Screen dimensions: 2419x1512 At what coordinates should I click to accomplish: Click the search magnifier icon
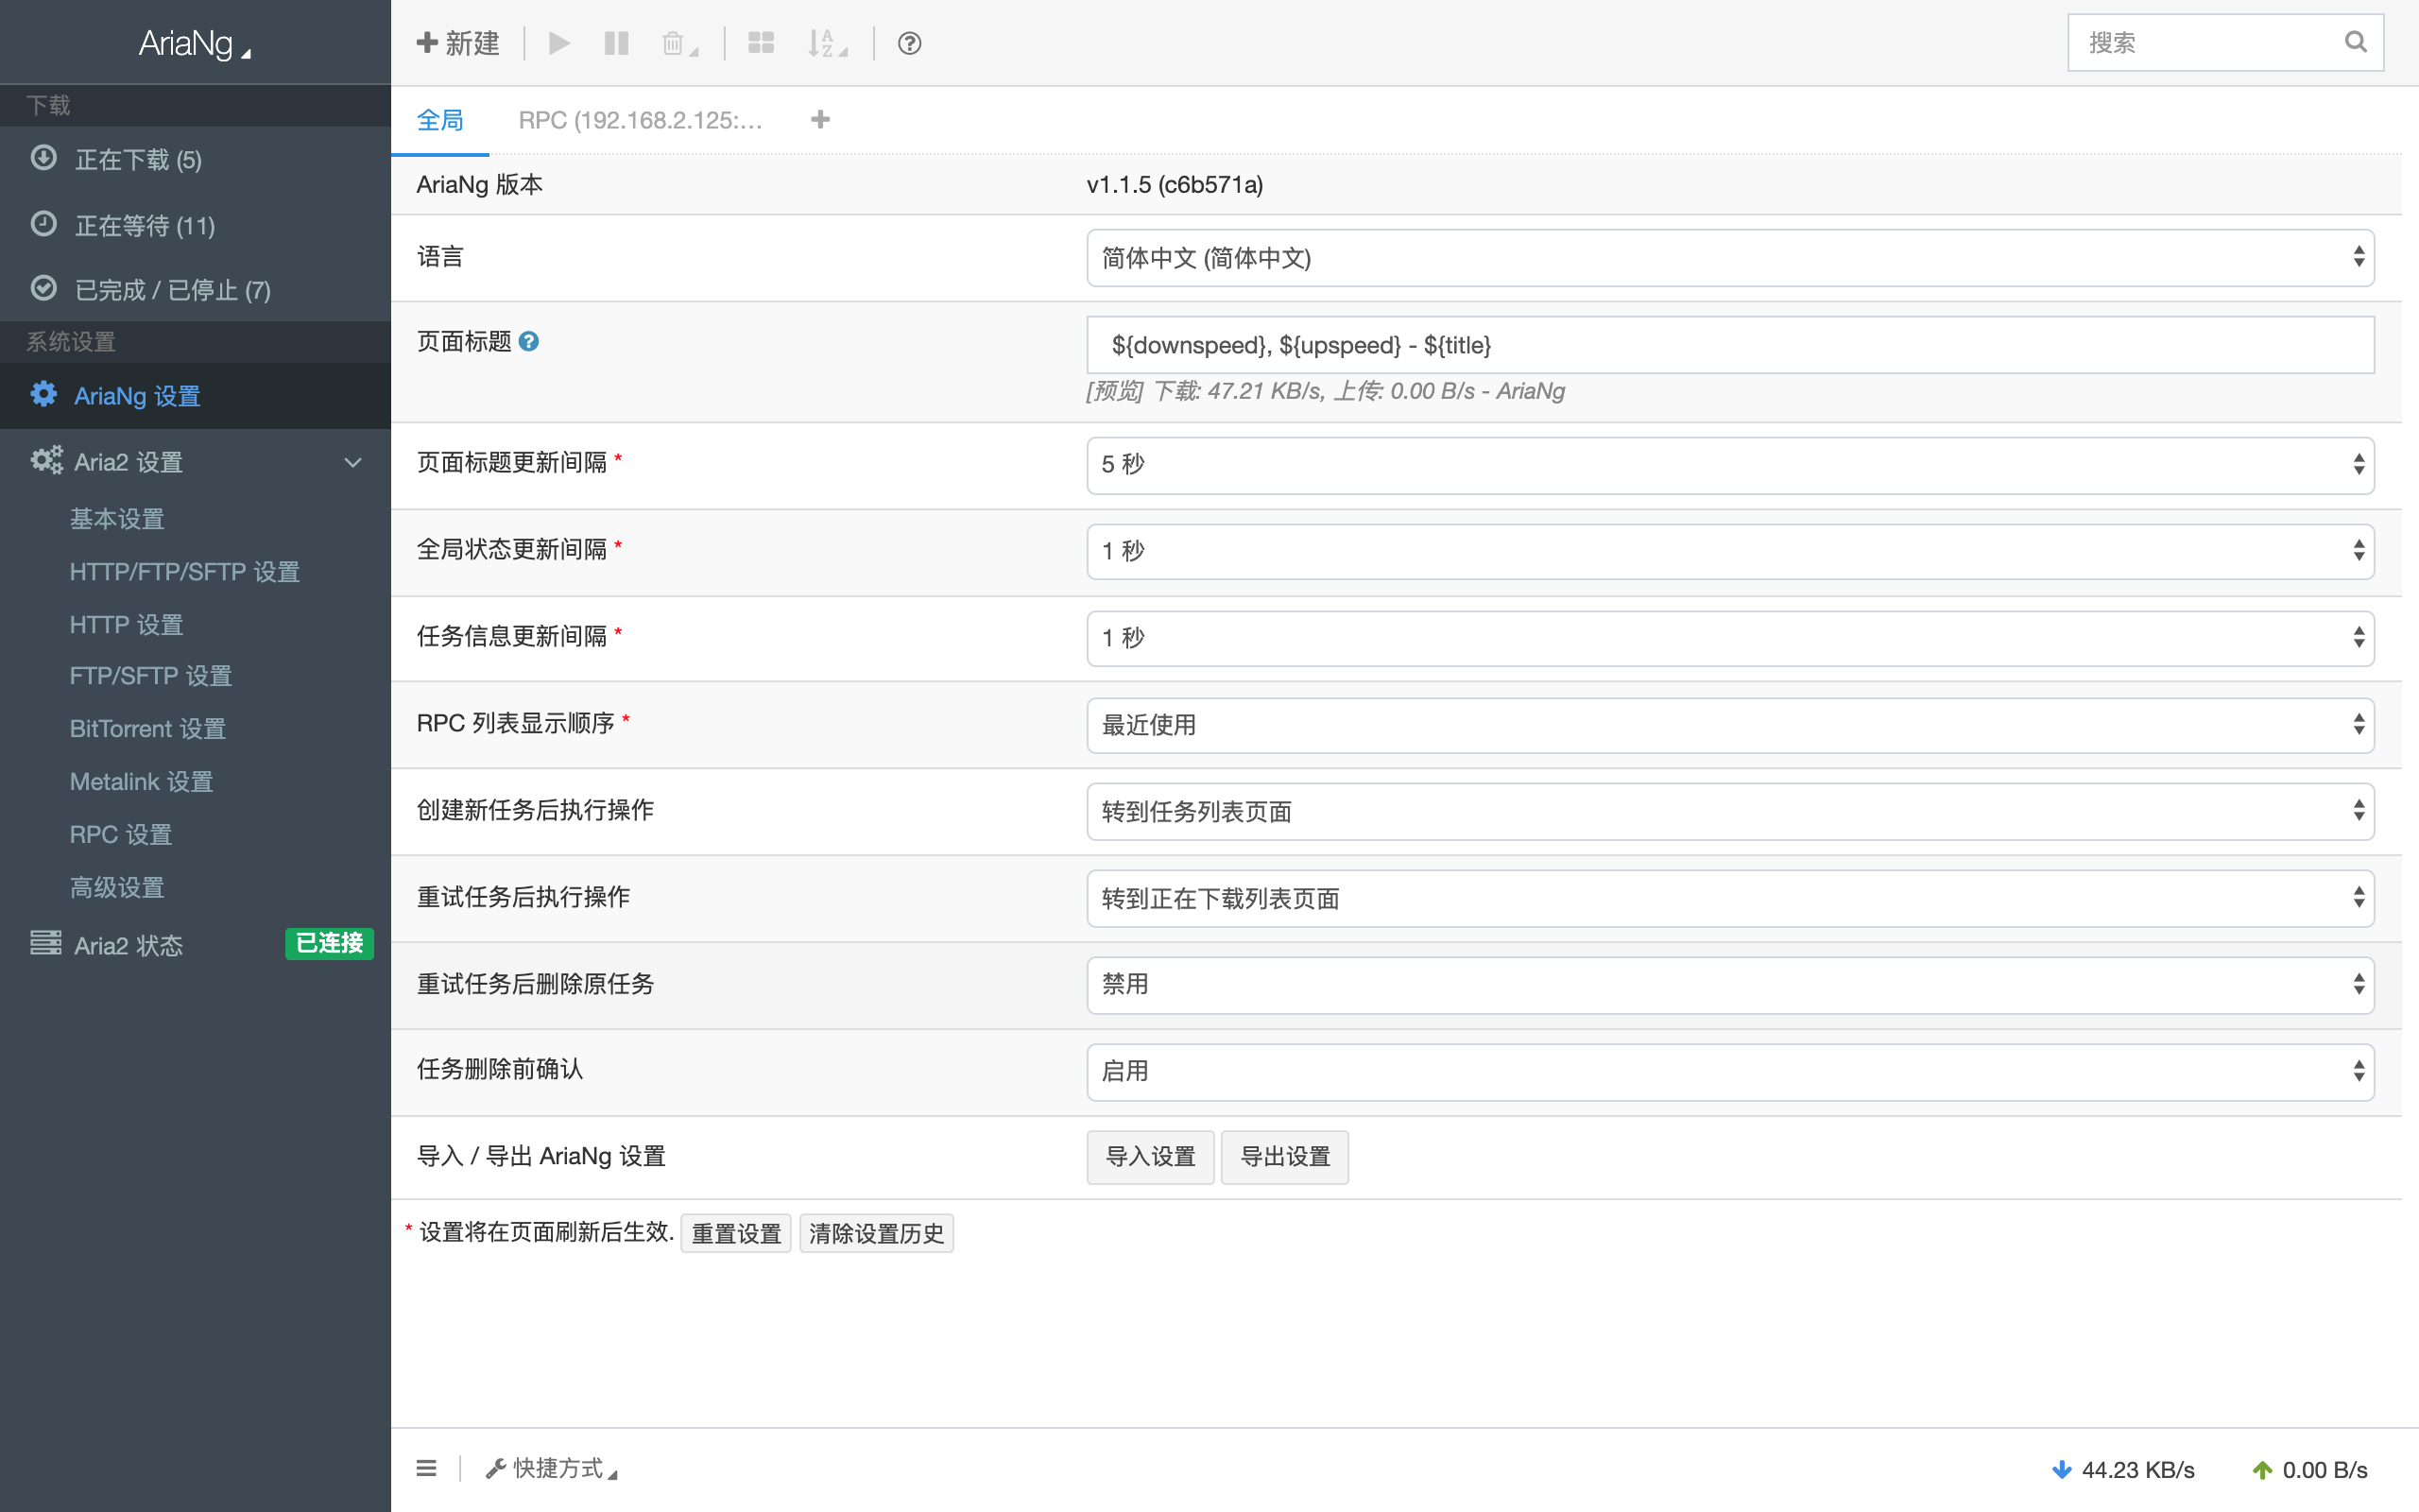tap(2355, 42)
